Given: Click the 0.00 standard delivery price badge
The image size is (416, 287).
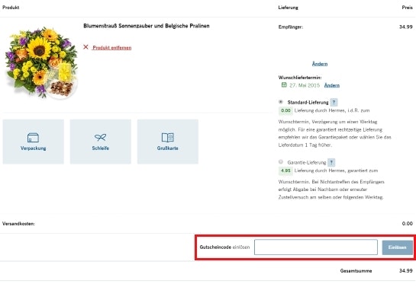Looking at the screenshot, I should 285,110.
